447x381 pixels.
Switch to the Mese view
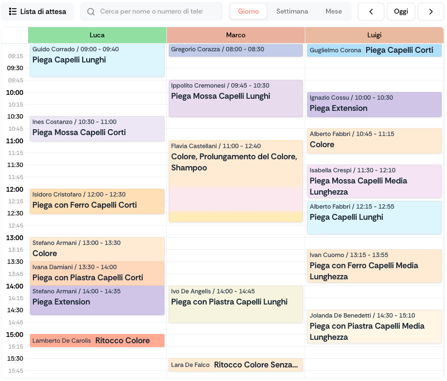click(333, 11)
